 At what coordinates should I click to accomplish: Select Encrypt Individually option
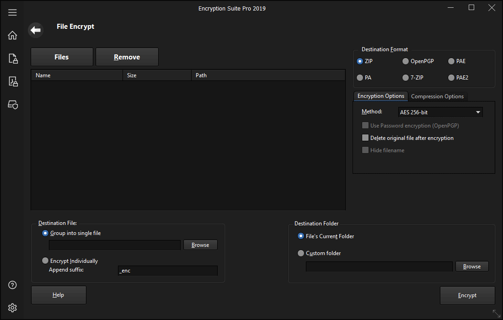coord(45,261)
